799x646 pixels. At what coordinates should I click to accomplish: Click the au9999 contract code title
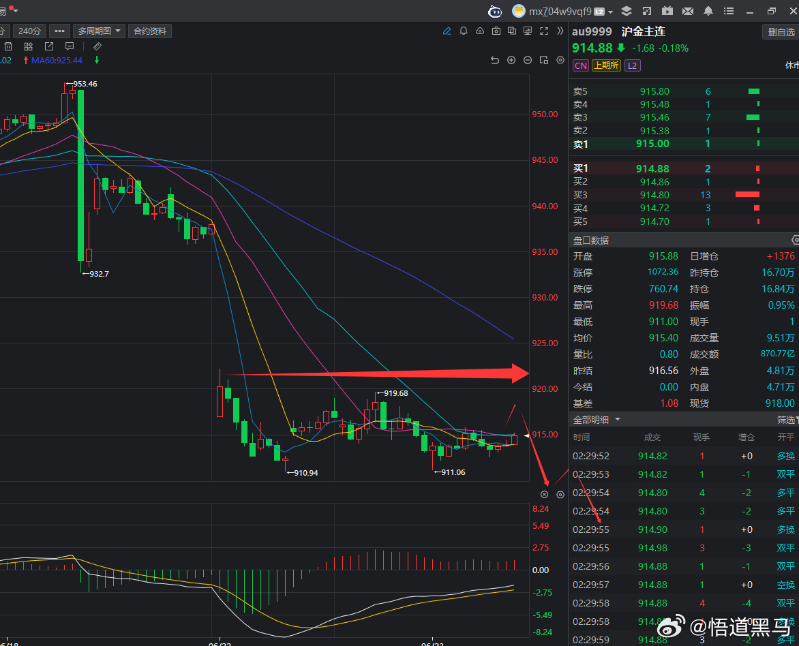click(592, 31)
